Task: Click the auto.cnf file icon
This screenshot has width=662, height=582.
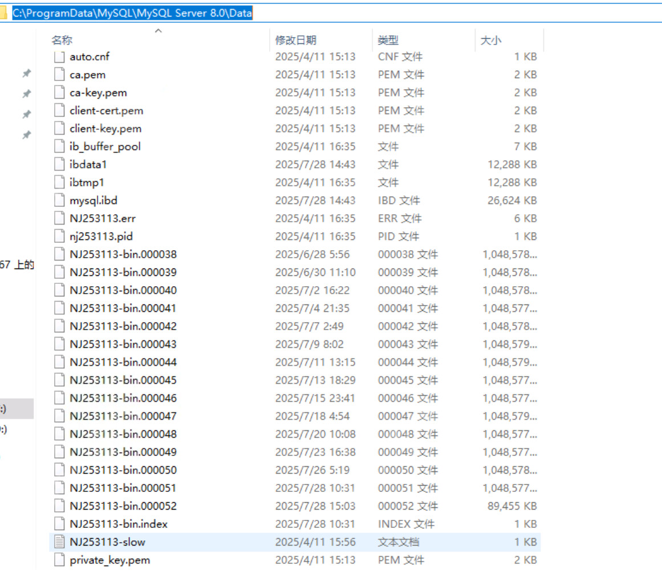Action: click(59, 56)
